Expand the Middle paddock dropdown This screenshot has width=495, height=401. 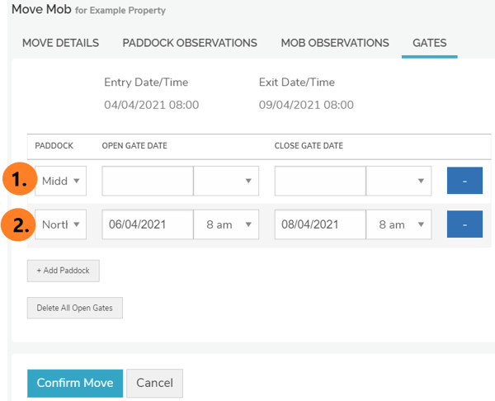tap(60, 181)
